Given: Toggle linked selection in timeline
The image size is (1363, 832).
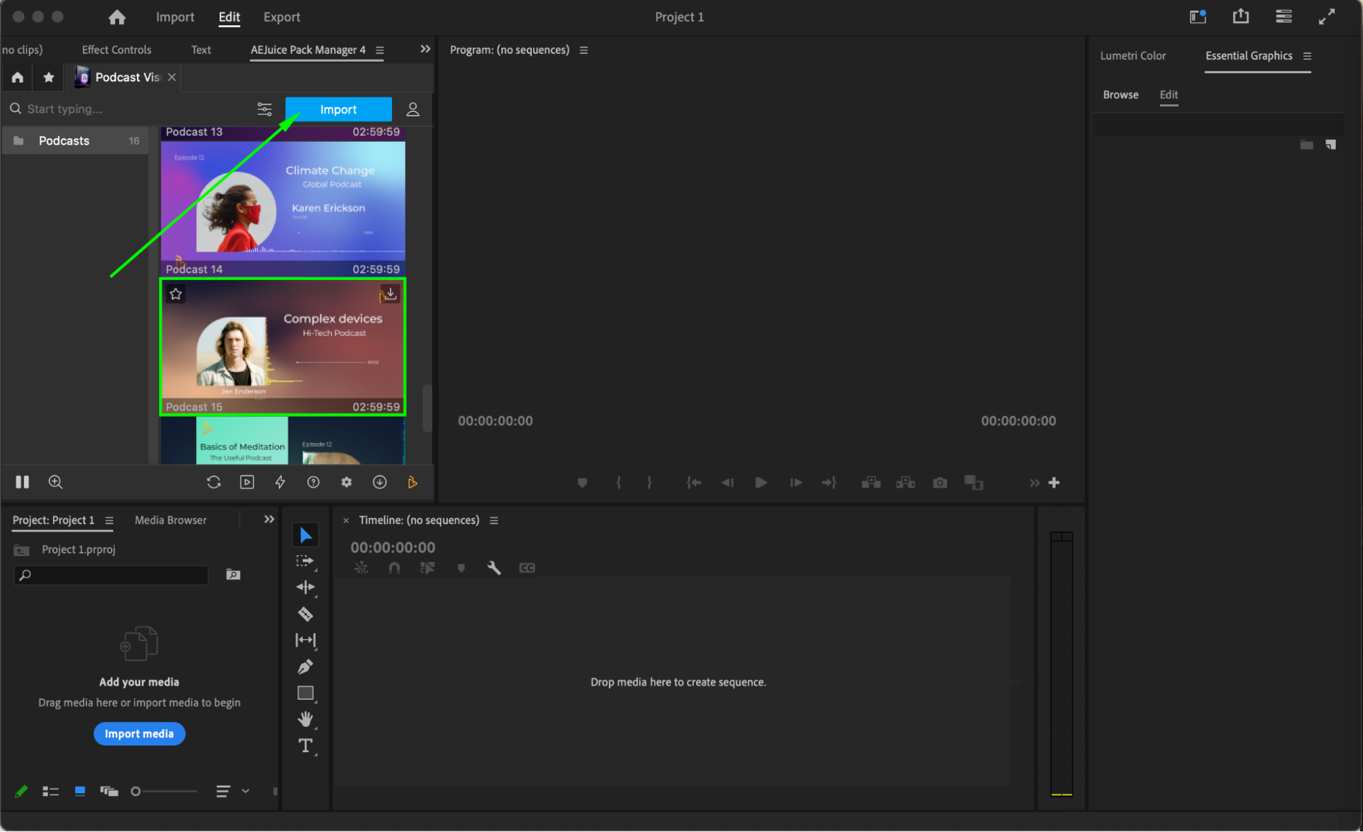Looking at the screenshot, I should coord(428,568).
